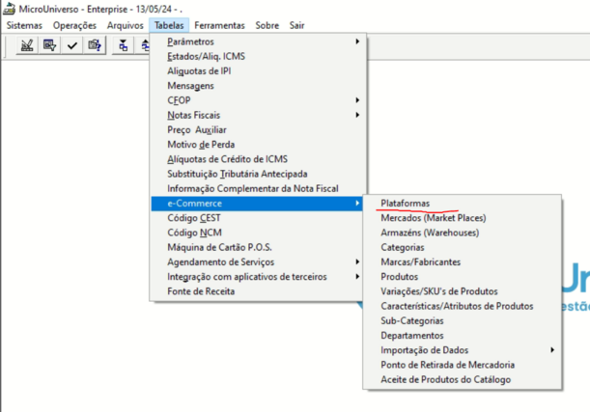Open Informação Complementar da Nota Fiscal

[x=258, y=188]
